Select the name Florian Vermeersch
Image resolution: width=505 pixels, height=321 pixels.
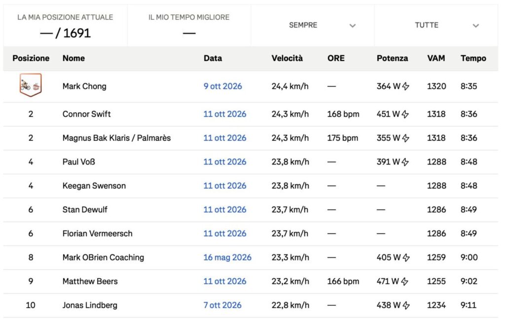point(97,233)
